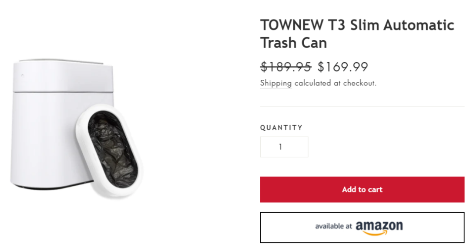Click the number 1 in the quantity box
The width and height of the screenshot is (470, 248).
tap(280, 147)
